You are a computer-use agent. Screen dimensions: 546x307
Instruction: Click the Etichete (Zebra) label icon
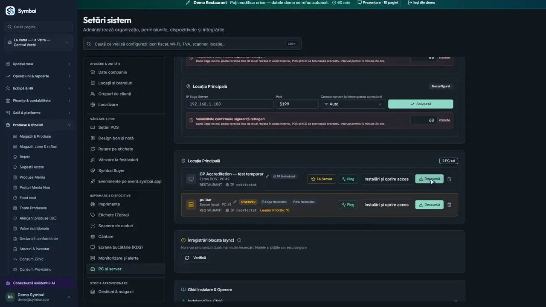[93, 215]
